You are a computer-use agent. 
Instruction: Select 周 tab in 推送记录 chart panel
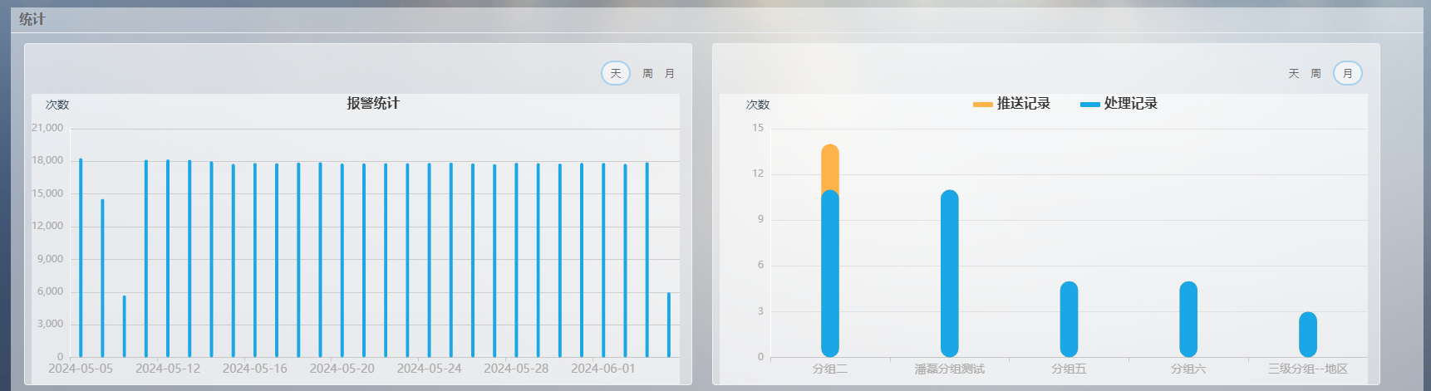pyautogui.click(x=1315, y=74)
